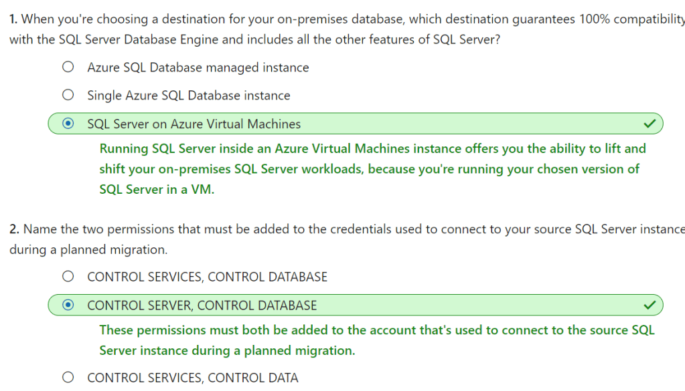Image resolution: width=685 pixels, height=391 pixels.
Task: Click the bold question number 2
Action: pyautogui.click(x=14, y=229)
